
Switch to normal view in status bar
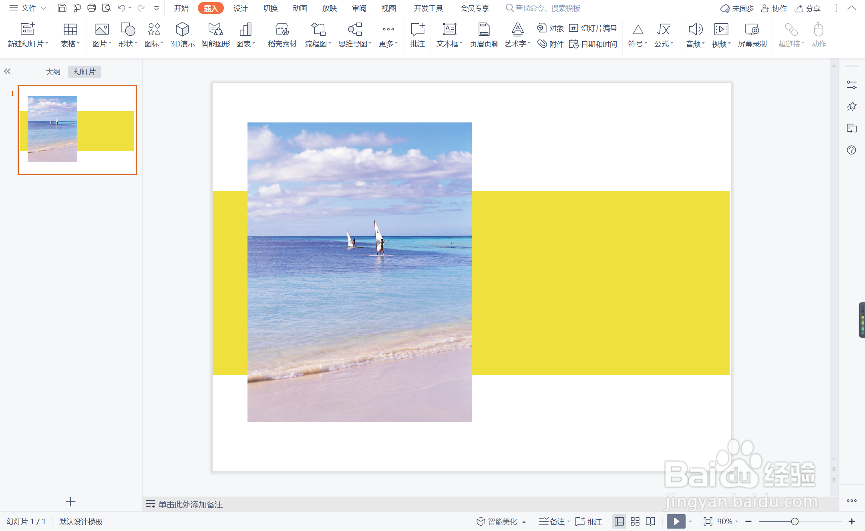coord(619,521)
